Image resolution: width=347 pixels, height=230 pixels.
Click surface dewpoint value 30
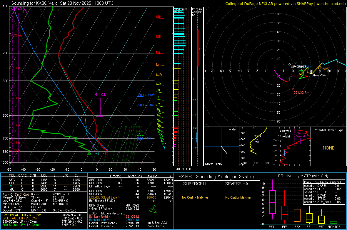coord(89,154)
